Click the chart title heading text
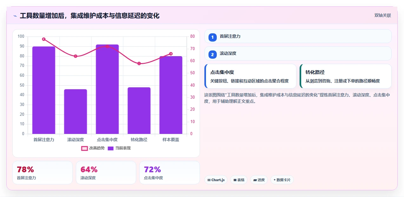This screenshot has width=404, height=197. pyautogui.click(x=89, y=16)
